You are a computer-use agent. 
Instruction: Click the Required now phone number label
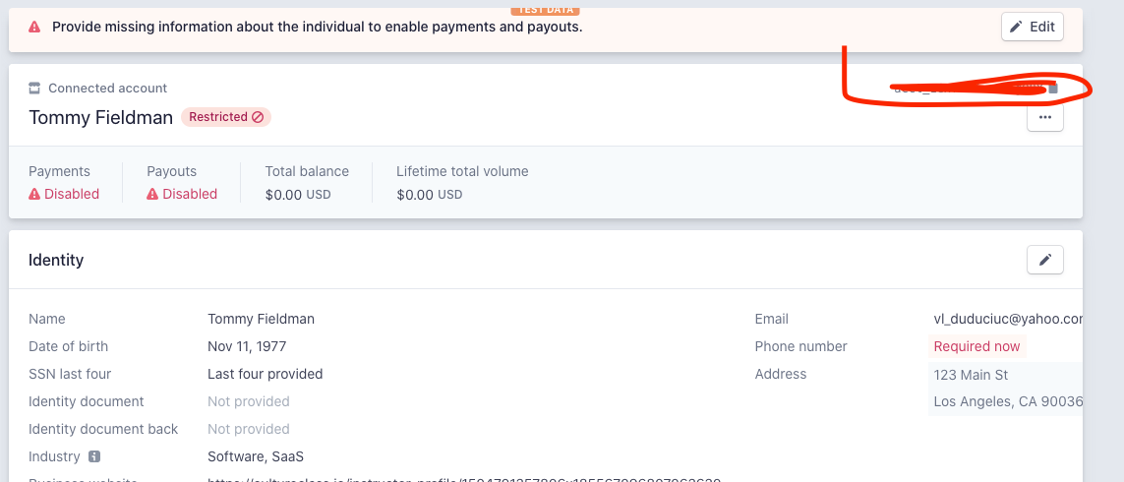pos(976,346)
